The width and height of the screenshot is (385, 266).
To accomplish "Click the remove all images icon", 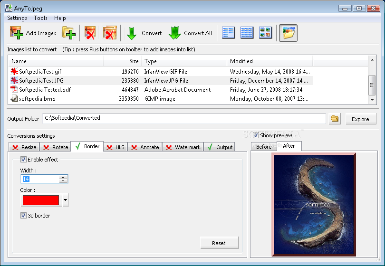I will 109,33.
